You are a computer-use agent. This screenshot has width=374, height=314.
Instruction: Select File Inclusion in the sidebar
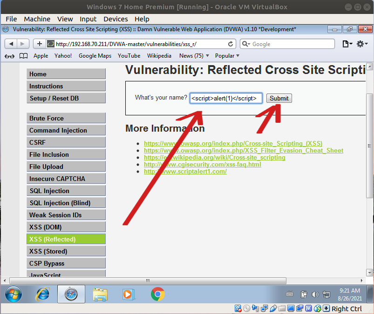coord(66,154)
